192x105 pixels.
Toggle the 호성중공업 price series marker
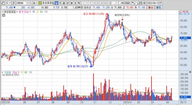2,12
